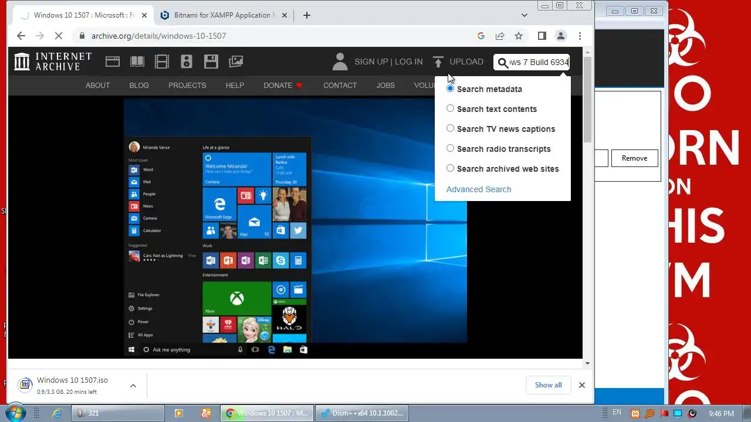Click the taskbar clock 9:46 PM
Viewport: 751px width, 422px height.
coord(721,414)
